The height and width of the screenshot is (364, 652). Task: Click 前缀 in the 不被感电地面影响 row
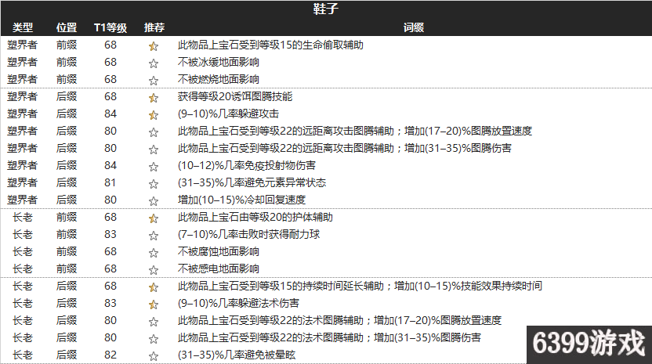[67, 268]
